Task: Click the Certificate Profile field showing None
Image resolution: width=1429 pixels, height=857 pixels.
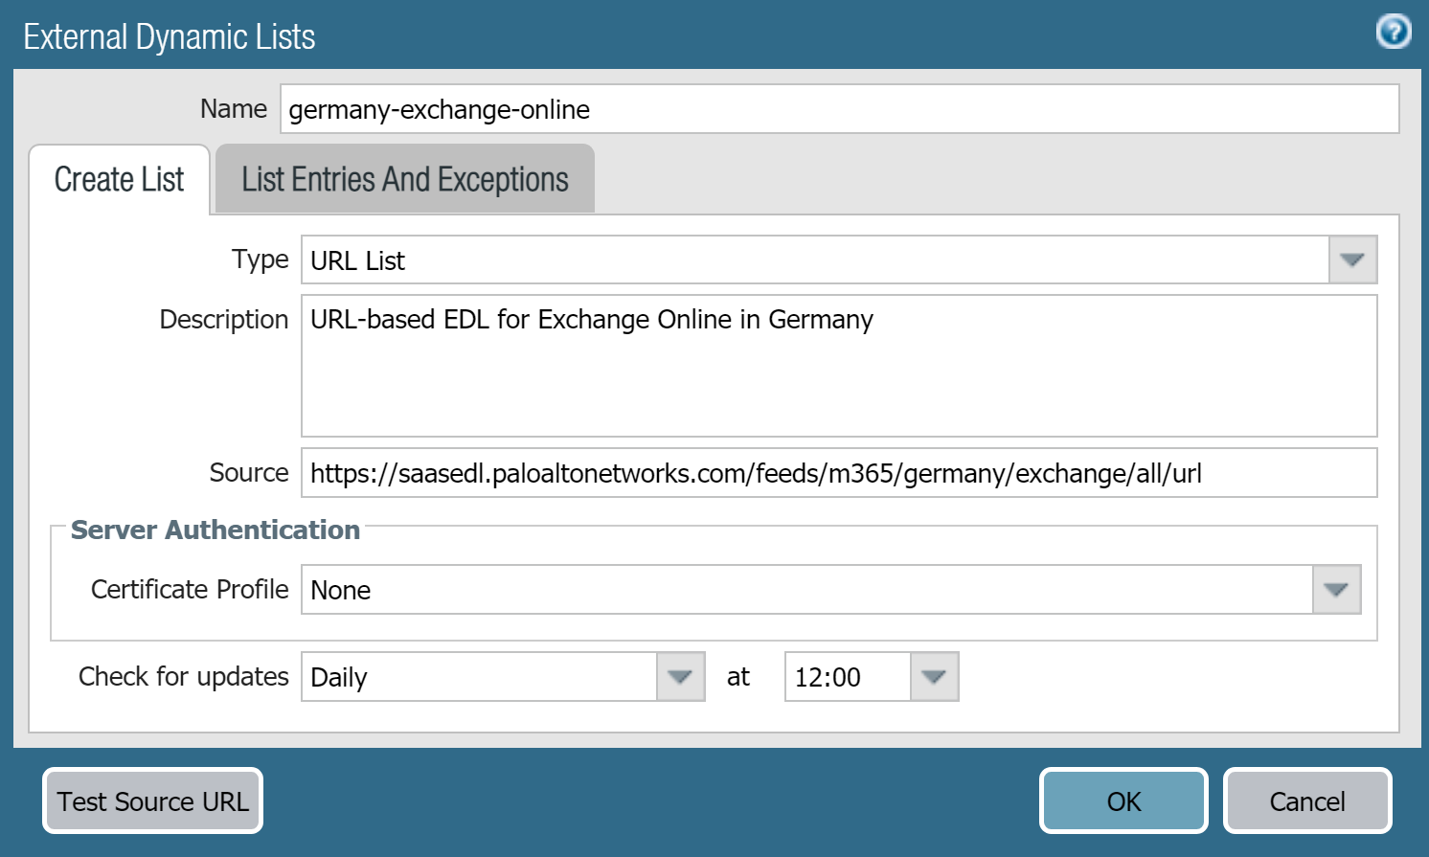Action: pos(806,590)
